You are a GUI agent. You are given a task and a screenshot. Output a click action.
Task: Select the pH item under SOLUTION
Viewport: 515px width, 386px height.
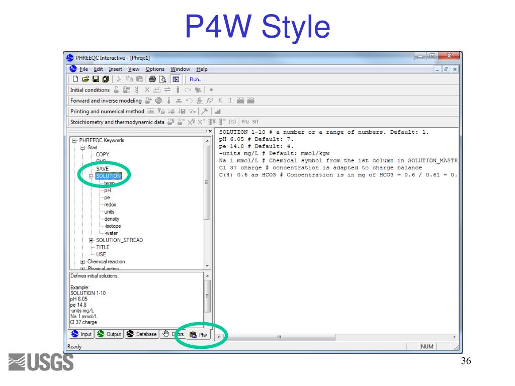[x=108, y=190]
